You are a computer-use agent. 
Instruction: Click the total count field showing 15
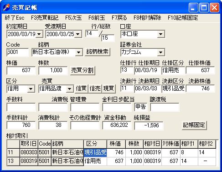click(x=108, y=38)
